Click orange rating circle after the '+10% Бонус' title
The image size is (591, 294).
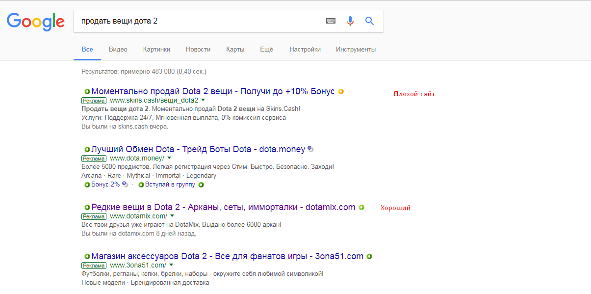341,92
